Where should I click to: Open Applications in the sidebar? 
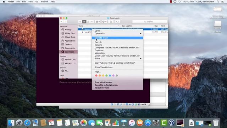click(68, 41)
